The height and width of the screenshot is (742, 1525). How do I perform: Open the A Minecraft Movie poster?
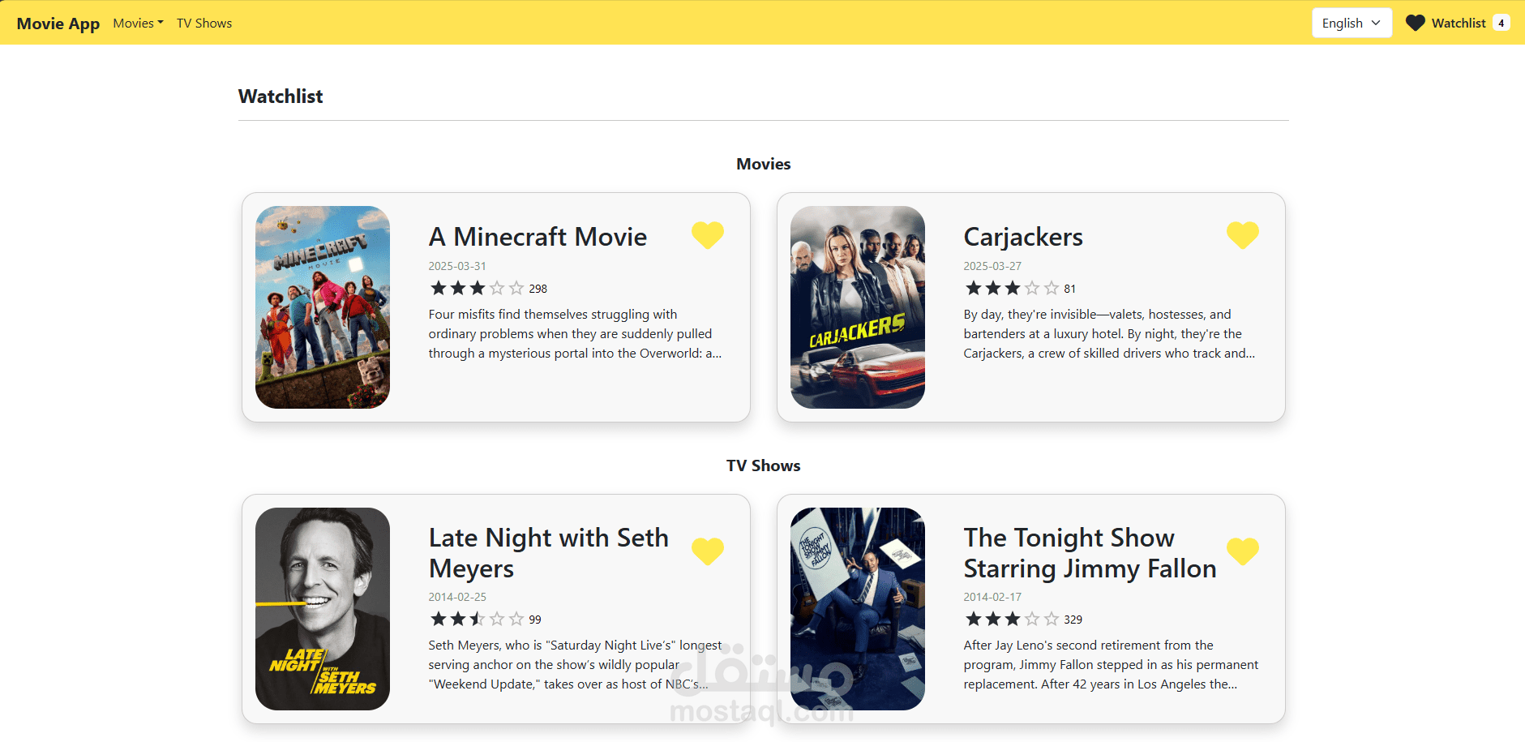point(323,307)
